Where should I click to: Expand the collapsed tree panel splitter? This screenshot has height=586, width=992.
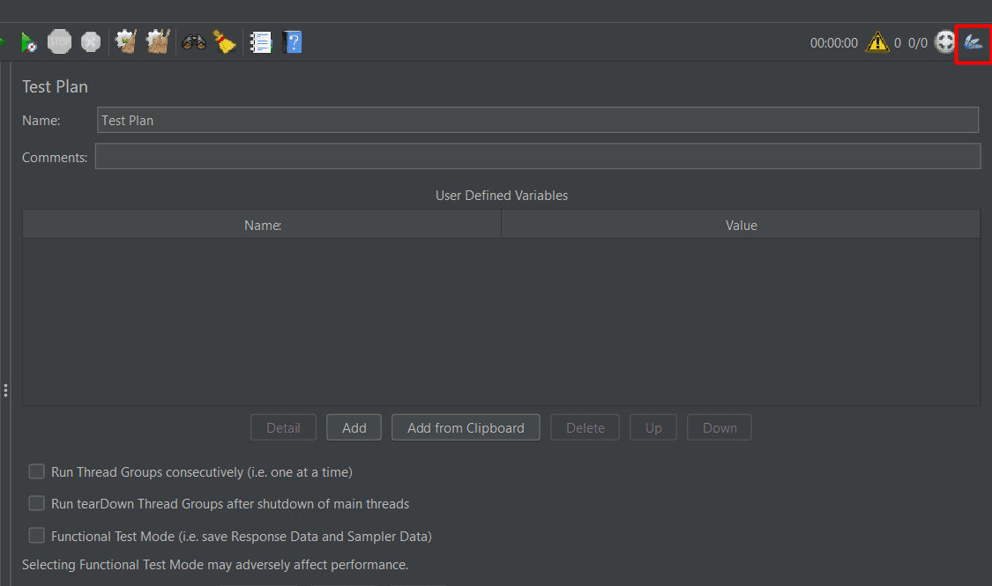pyautogui.click(x=4, y=389)
